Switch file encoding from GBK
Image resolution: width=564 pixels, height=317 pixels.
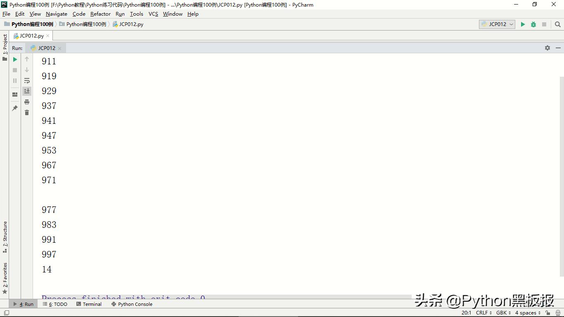(502, 313)
